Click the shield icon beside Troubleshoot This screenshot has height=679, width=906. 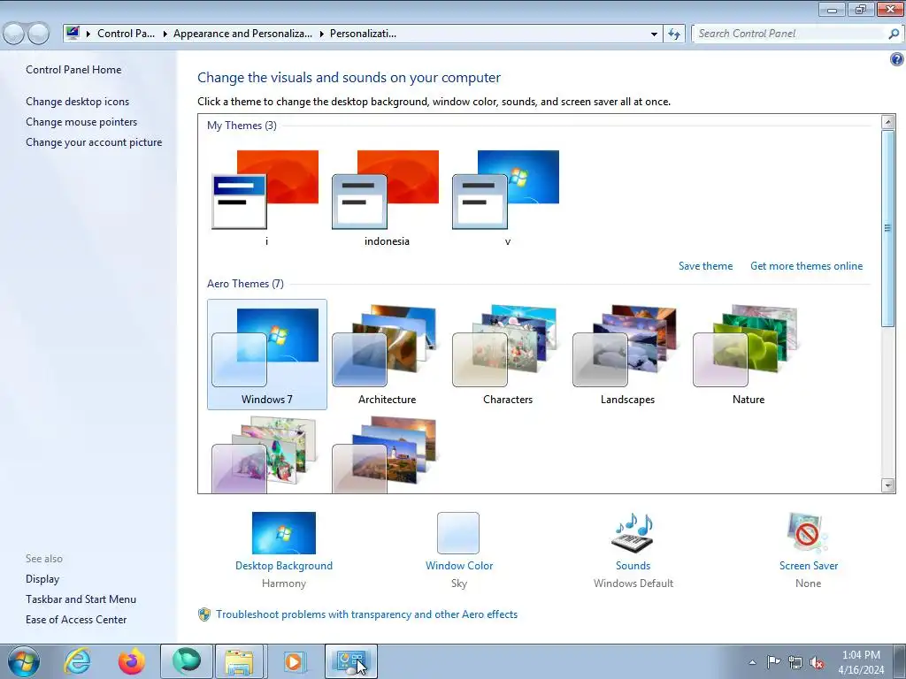204,614
